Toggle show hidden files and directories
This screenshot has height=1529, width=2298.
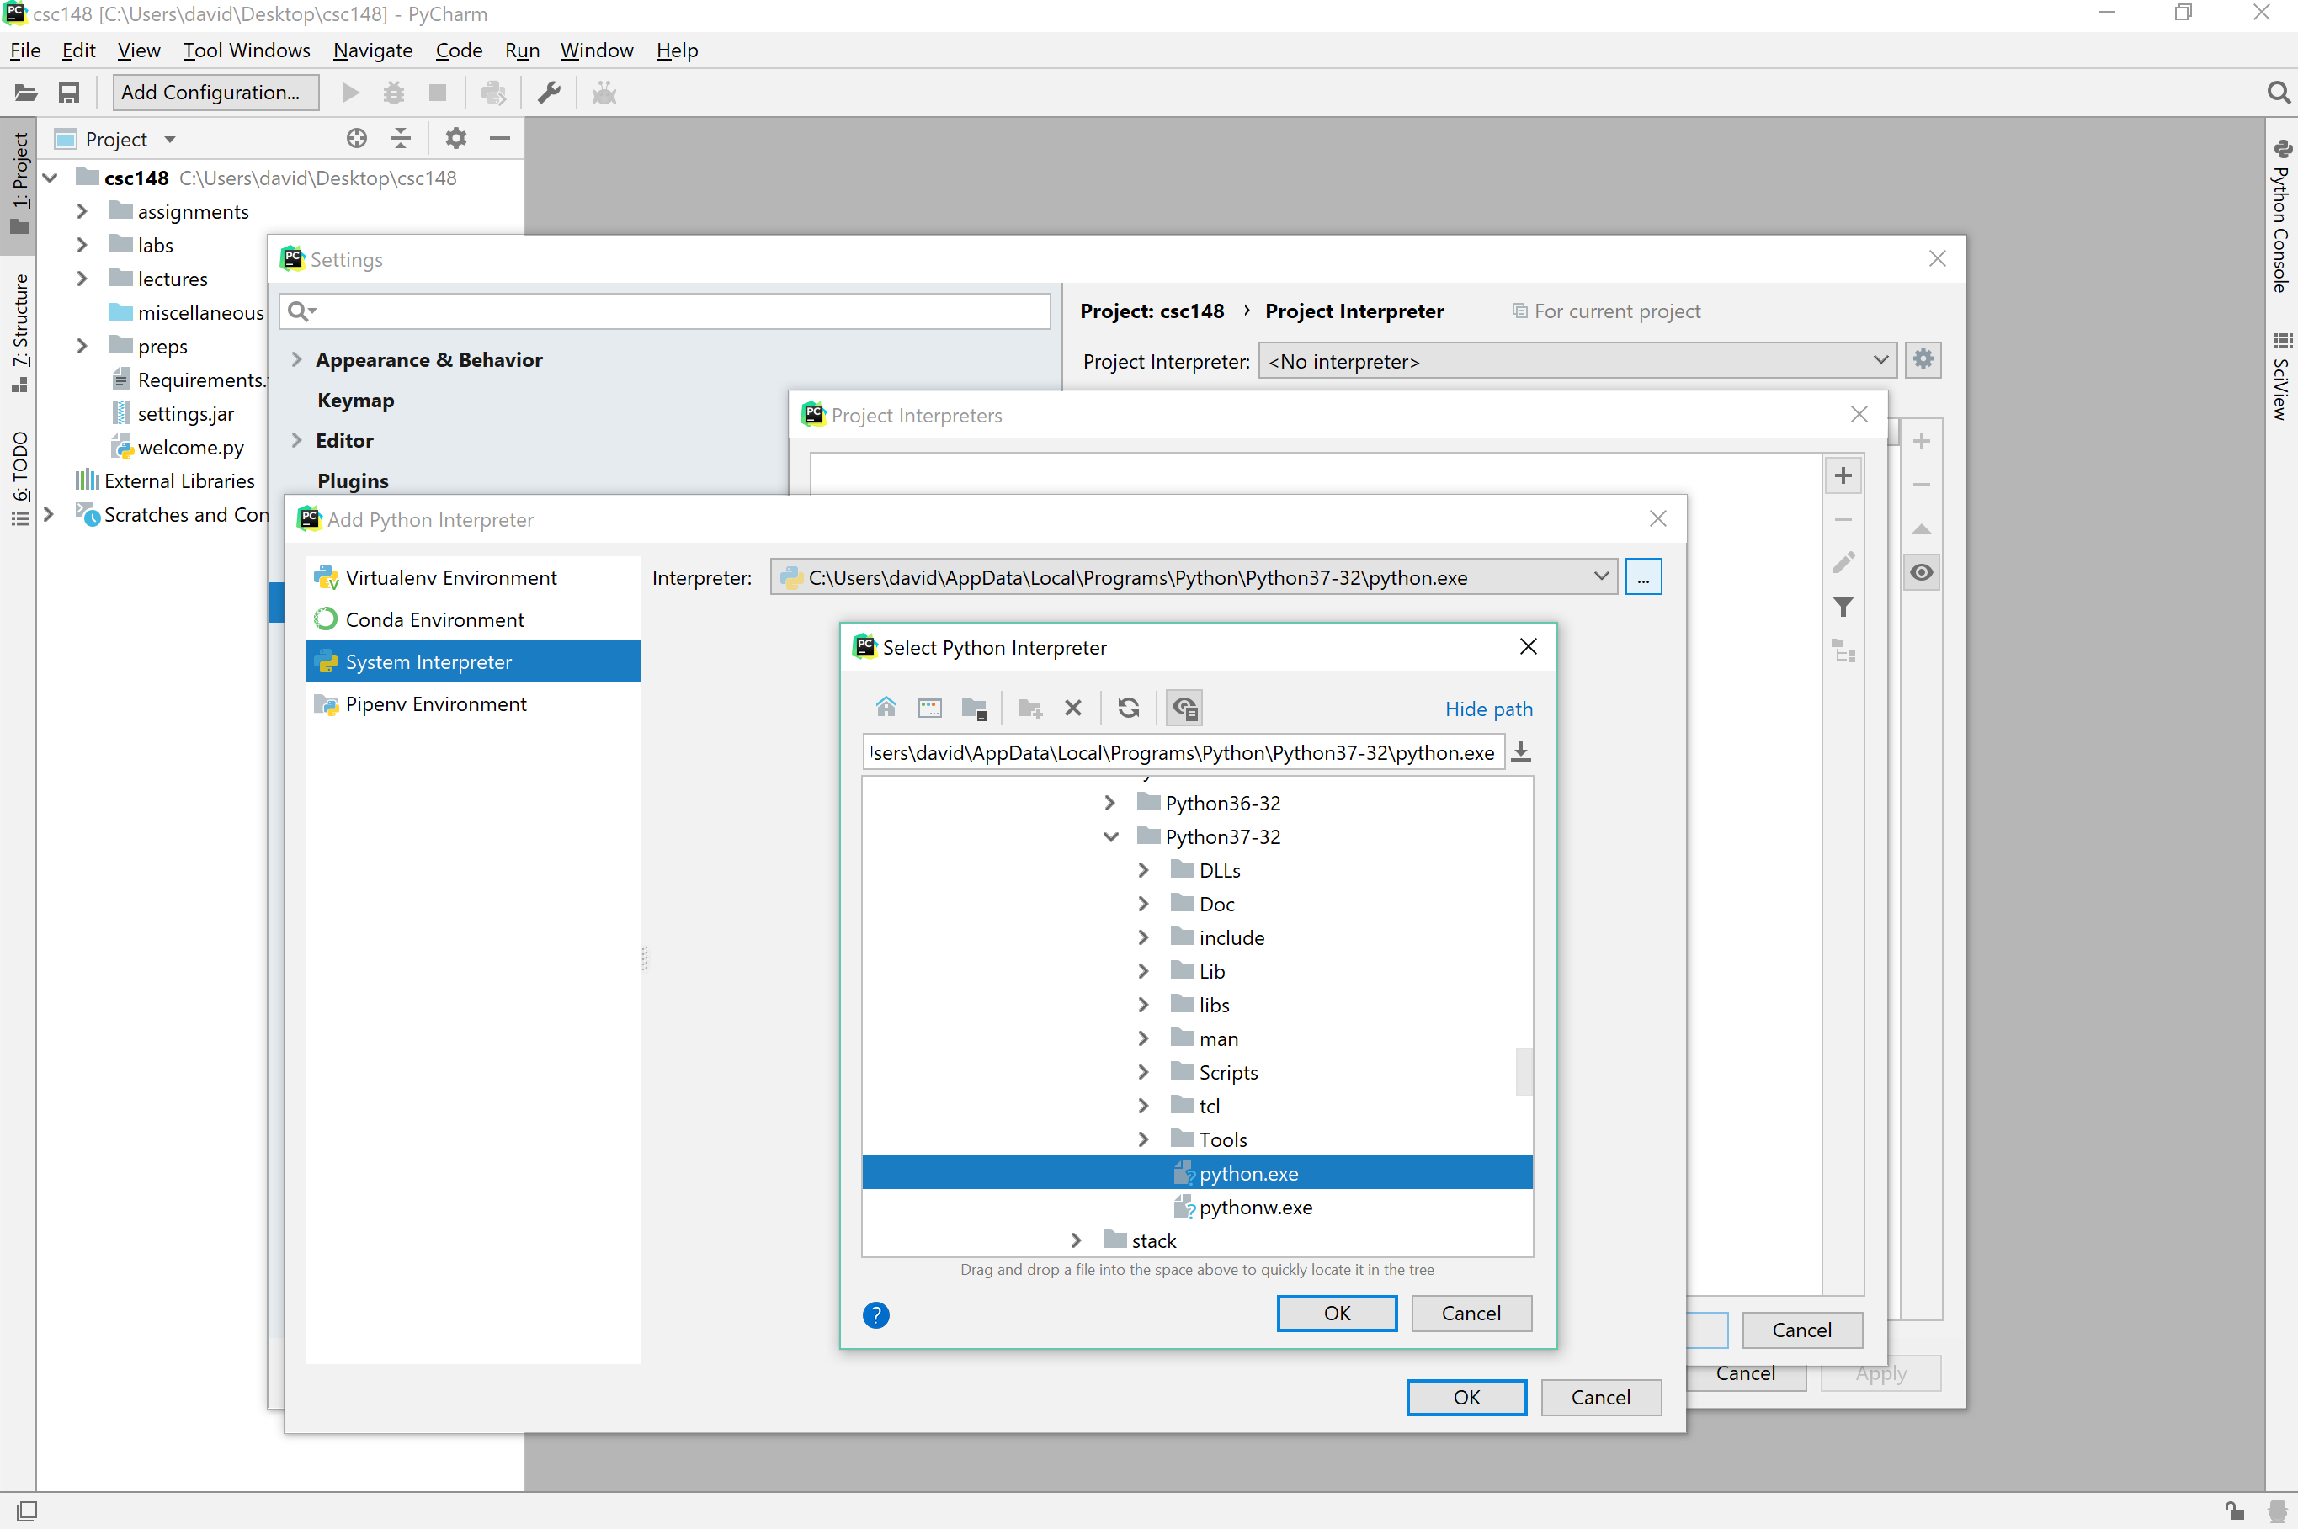[x=1184, y=707]
